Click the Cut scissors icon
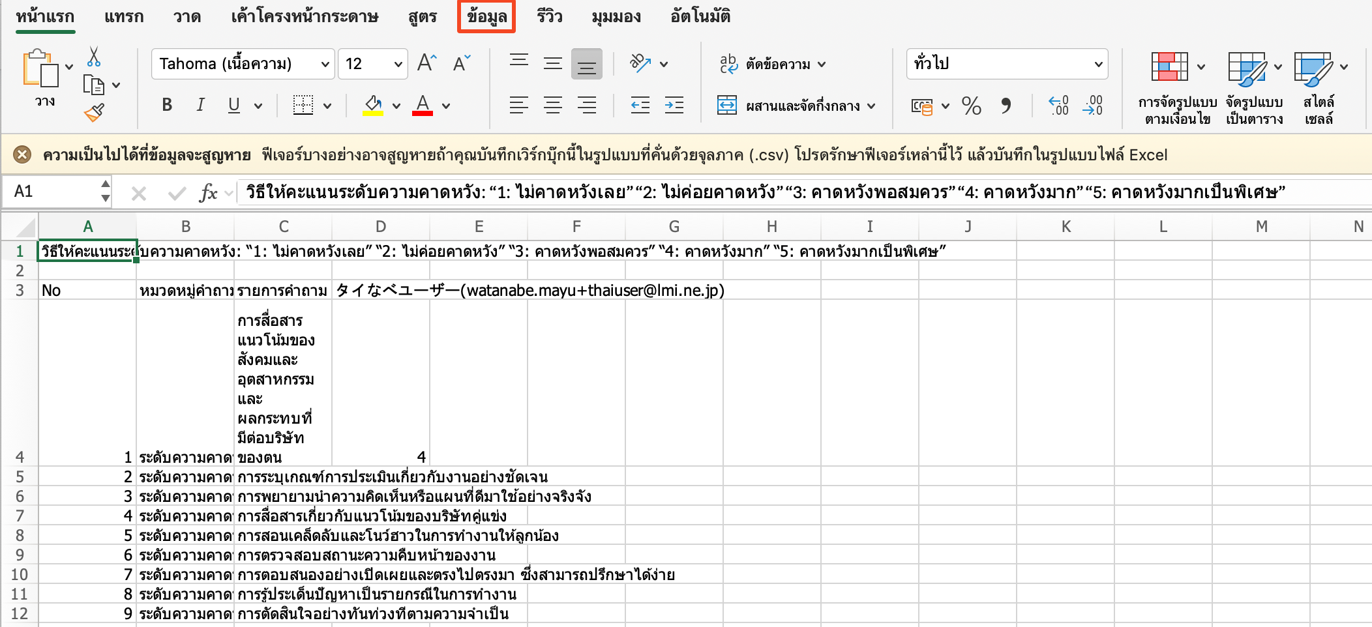 click(94, 57)
